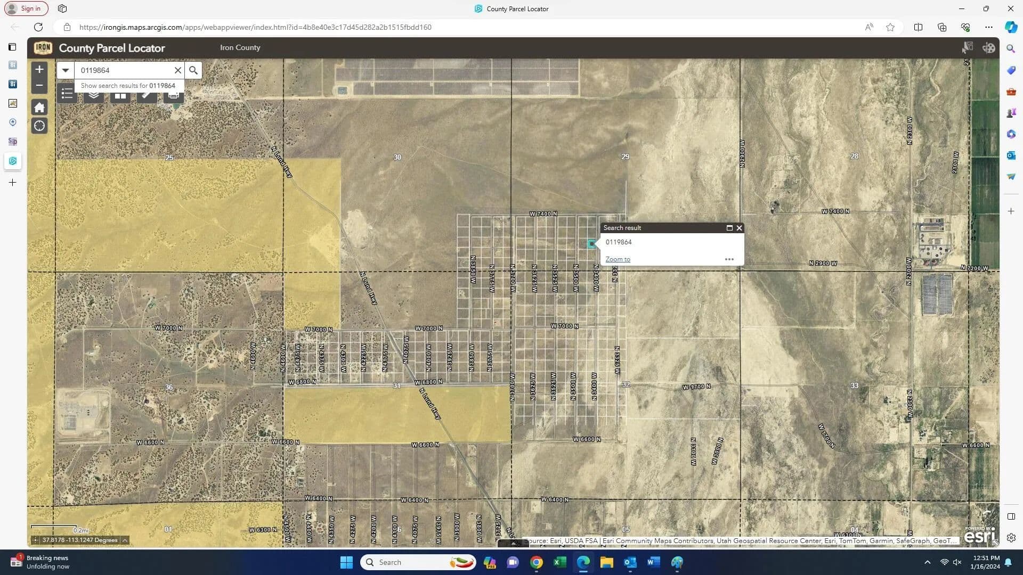
Task: Open the Layer List widget
Action: click(94, 96)
